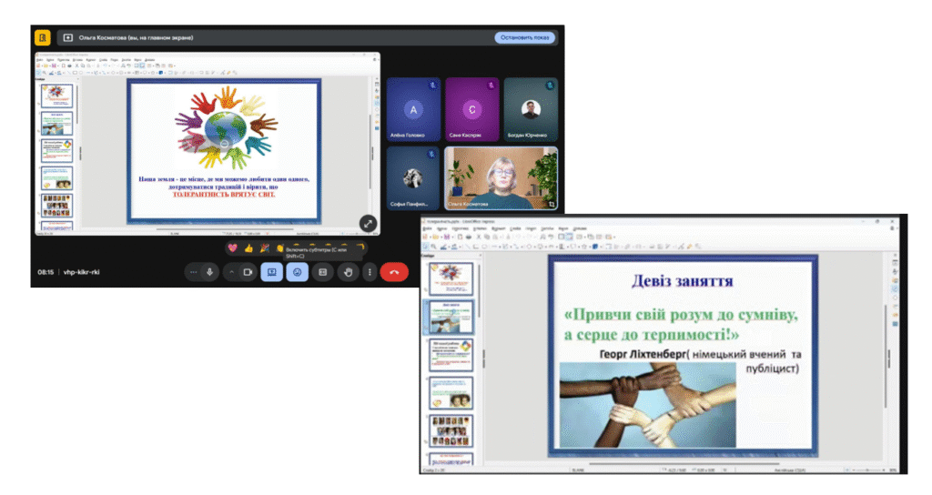Screen dimensions: 932x495
Task: Select Богдан Юрченко's participant tile
Action: [x=531, y=109]
